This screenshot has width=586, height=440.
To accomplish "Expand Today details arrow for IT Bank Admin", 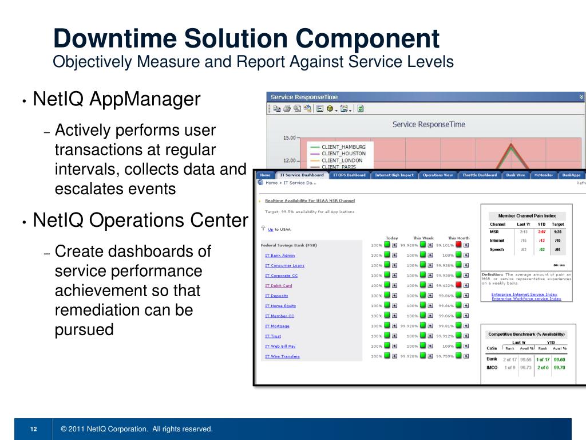I will [x=394, y=255].
